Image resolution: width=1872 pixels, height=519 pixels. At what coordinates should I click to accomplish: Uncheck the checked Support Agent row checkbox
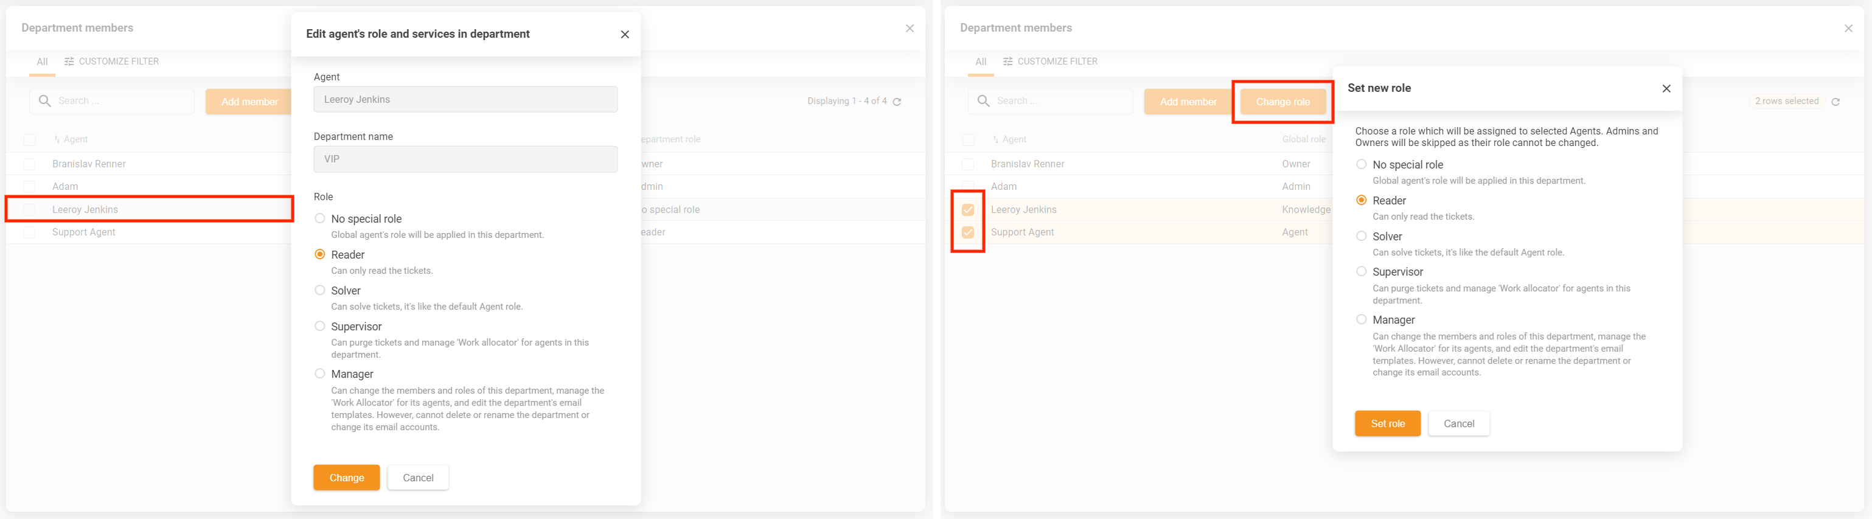click(967, 232)
